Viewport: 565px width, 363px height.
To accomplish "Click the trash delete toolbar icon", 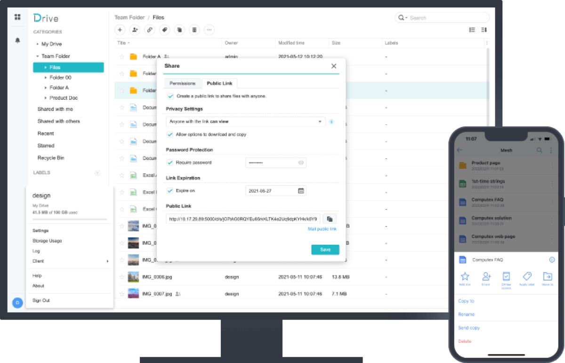I will click(194, 30).
